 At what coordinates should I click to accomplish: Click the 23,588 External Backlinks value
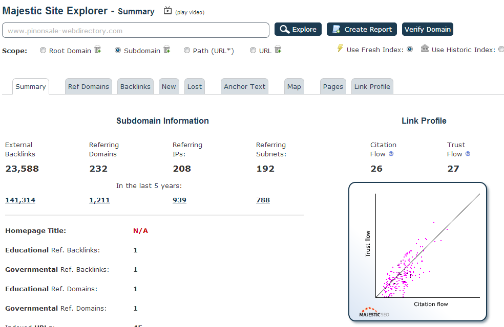point(22,169)
